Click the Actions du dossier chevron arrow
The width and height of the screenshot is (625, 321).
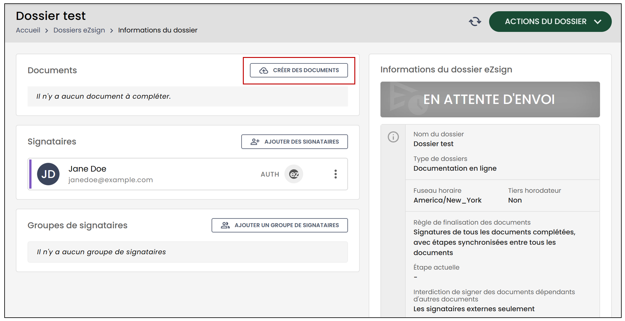(598, 22)
